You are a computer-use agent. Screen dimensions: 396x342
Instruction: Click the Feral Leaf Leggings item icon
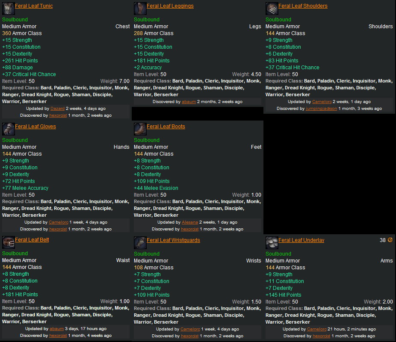click(140, 8)
